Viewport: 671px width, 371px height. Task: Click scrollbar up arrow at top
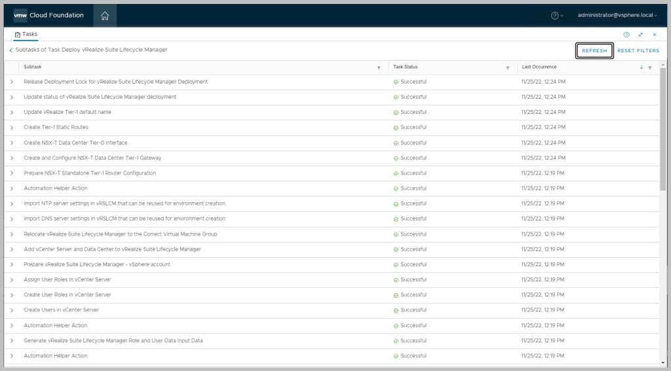663,65
